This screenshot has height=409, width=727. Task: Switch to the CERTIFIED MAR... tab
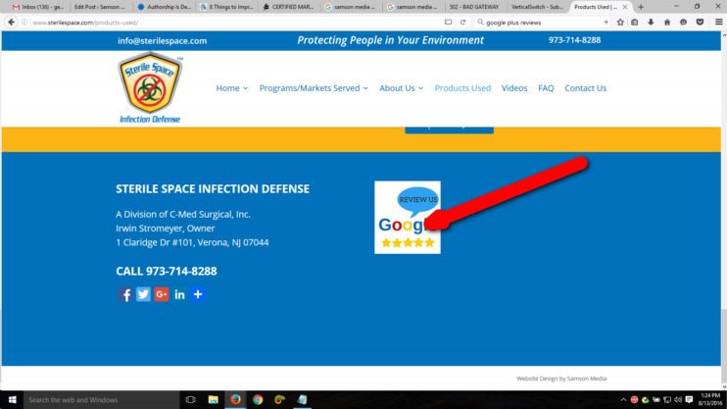coord(289,7)
